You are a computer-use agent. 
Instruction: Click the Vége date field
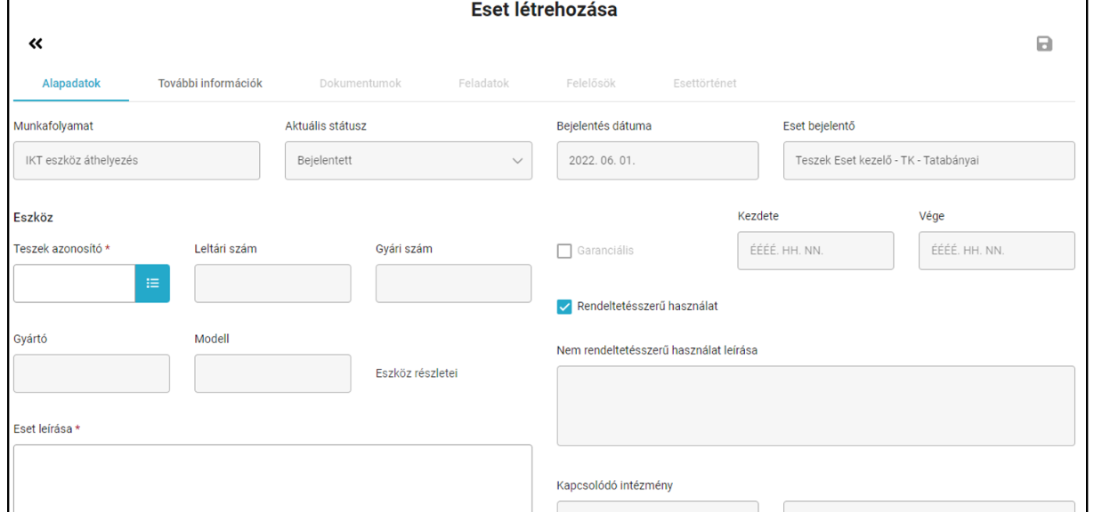(997, 251)
